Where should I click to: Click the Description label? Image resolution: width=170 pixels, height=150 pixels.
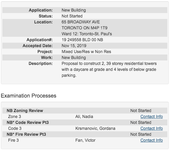41,63
